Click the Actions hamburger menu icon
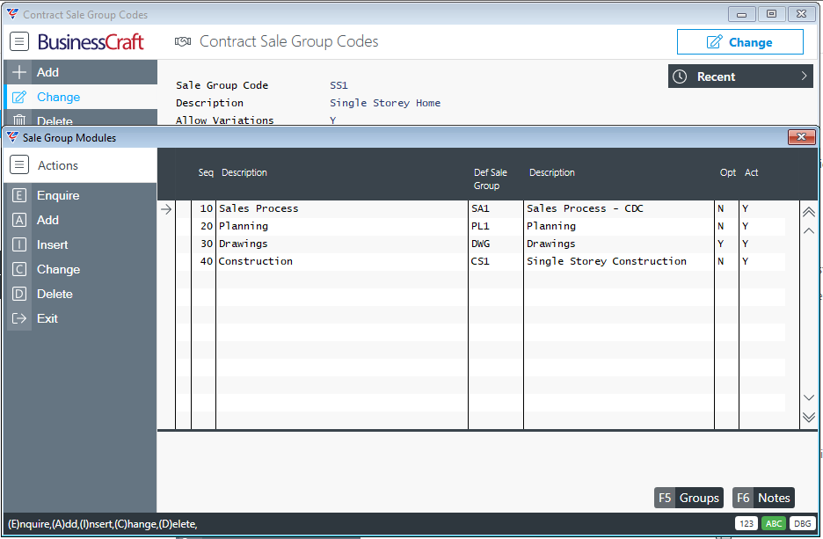The height and width of the screenshot is (539, 823). point(19,164)
